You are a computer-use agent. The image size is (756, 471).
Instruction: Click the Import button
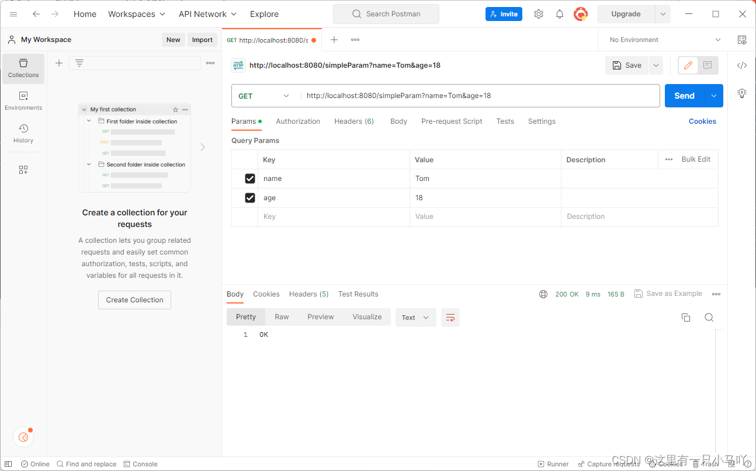click(x=202, y=40)
